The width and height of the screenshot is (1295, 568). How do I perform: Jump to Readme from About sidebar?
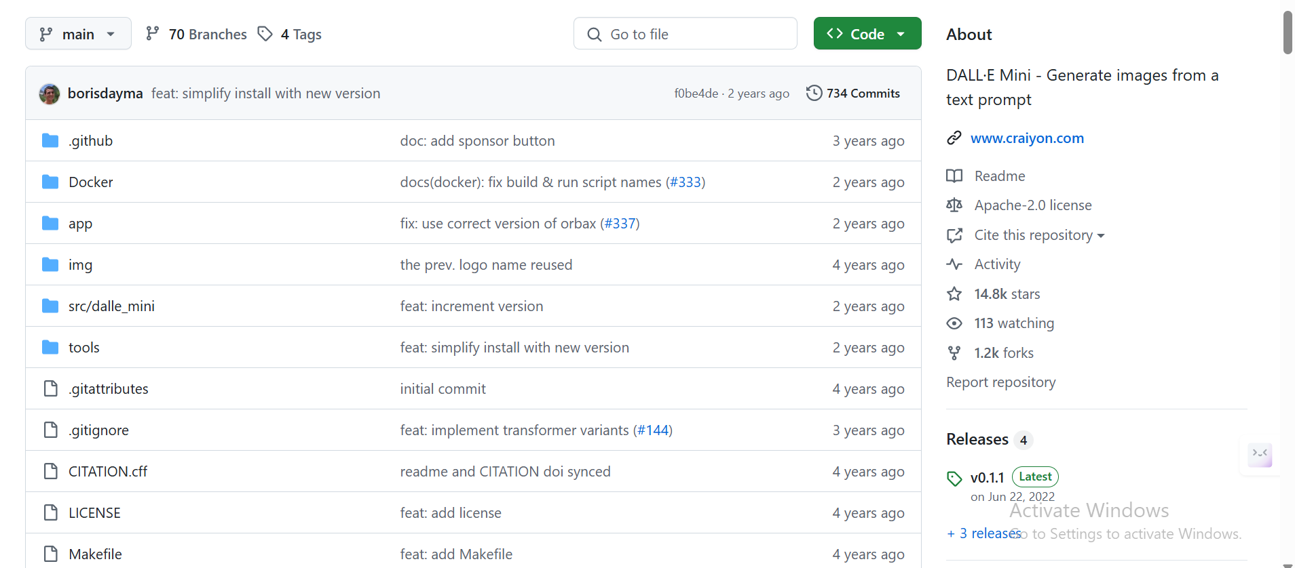[1000, 176]
